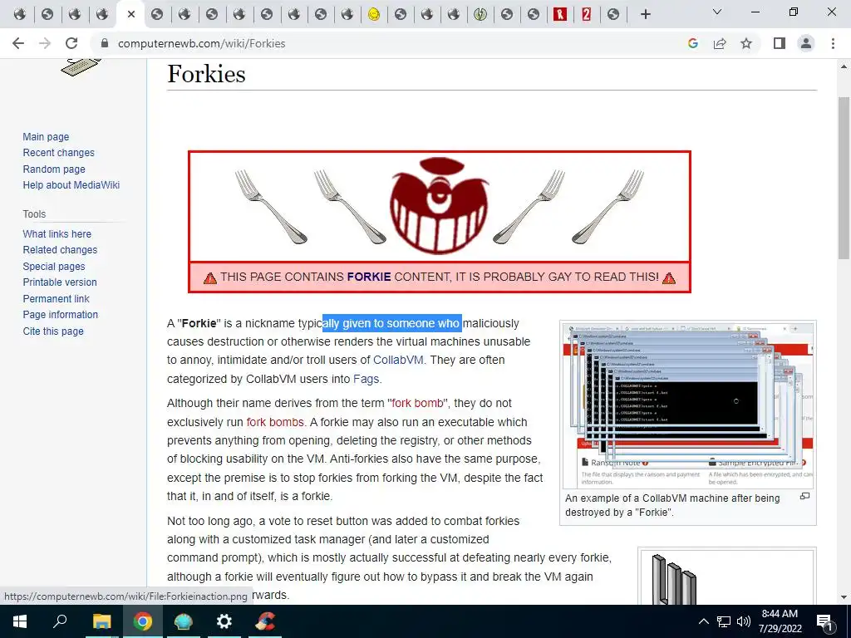Click Permanent link in Tools
Screen dimensions: 851x638
point(56,298)
